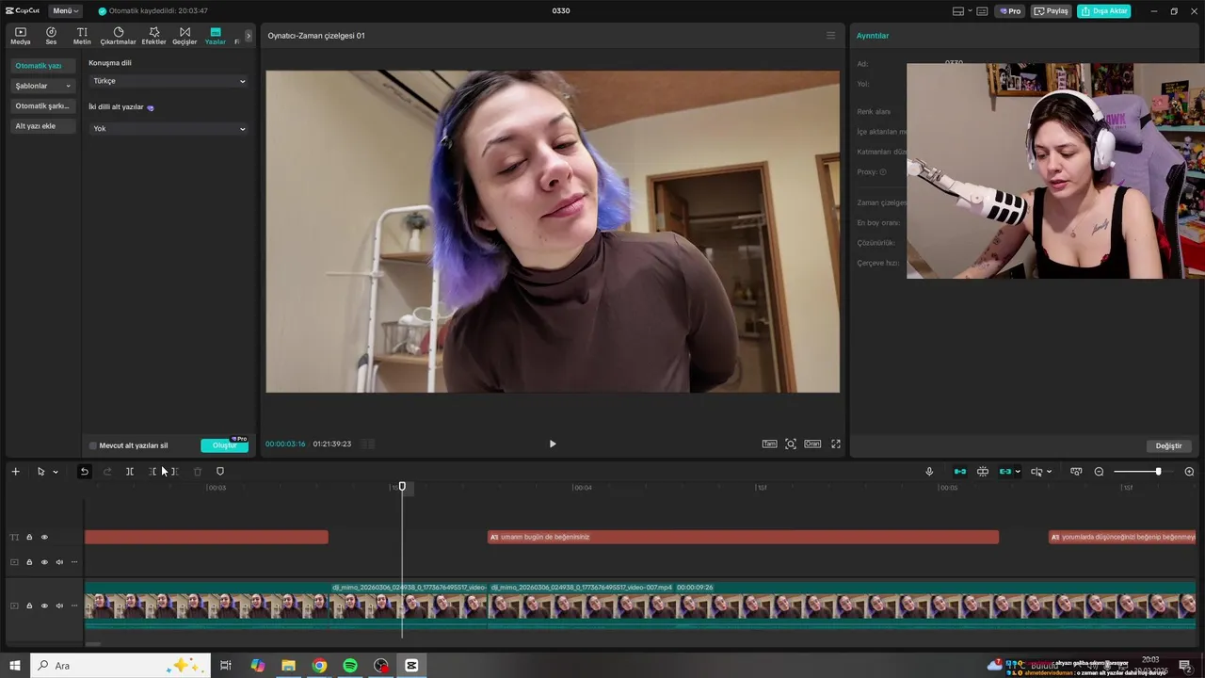The width and height of the screenshot is (1205, 678).
Task: Open the pointer tool dropdown arrow
Action: pos(56,472)
